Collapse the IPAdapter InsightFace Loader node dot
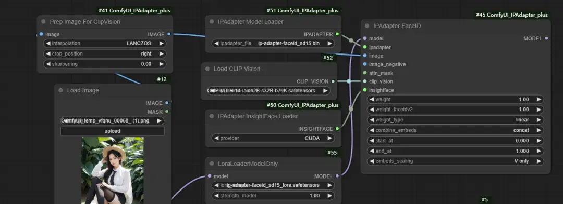The width and height of the screenshot is (563, 204). pos(212,116)
